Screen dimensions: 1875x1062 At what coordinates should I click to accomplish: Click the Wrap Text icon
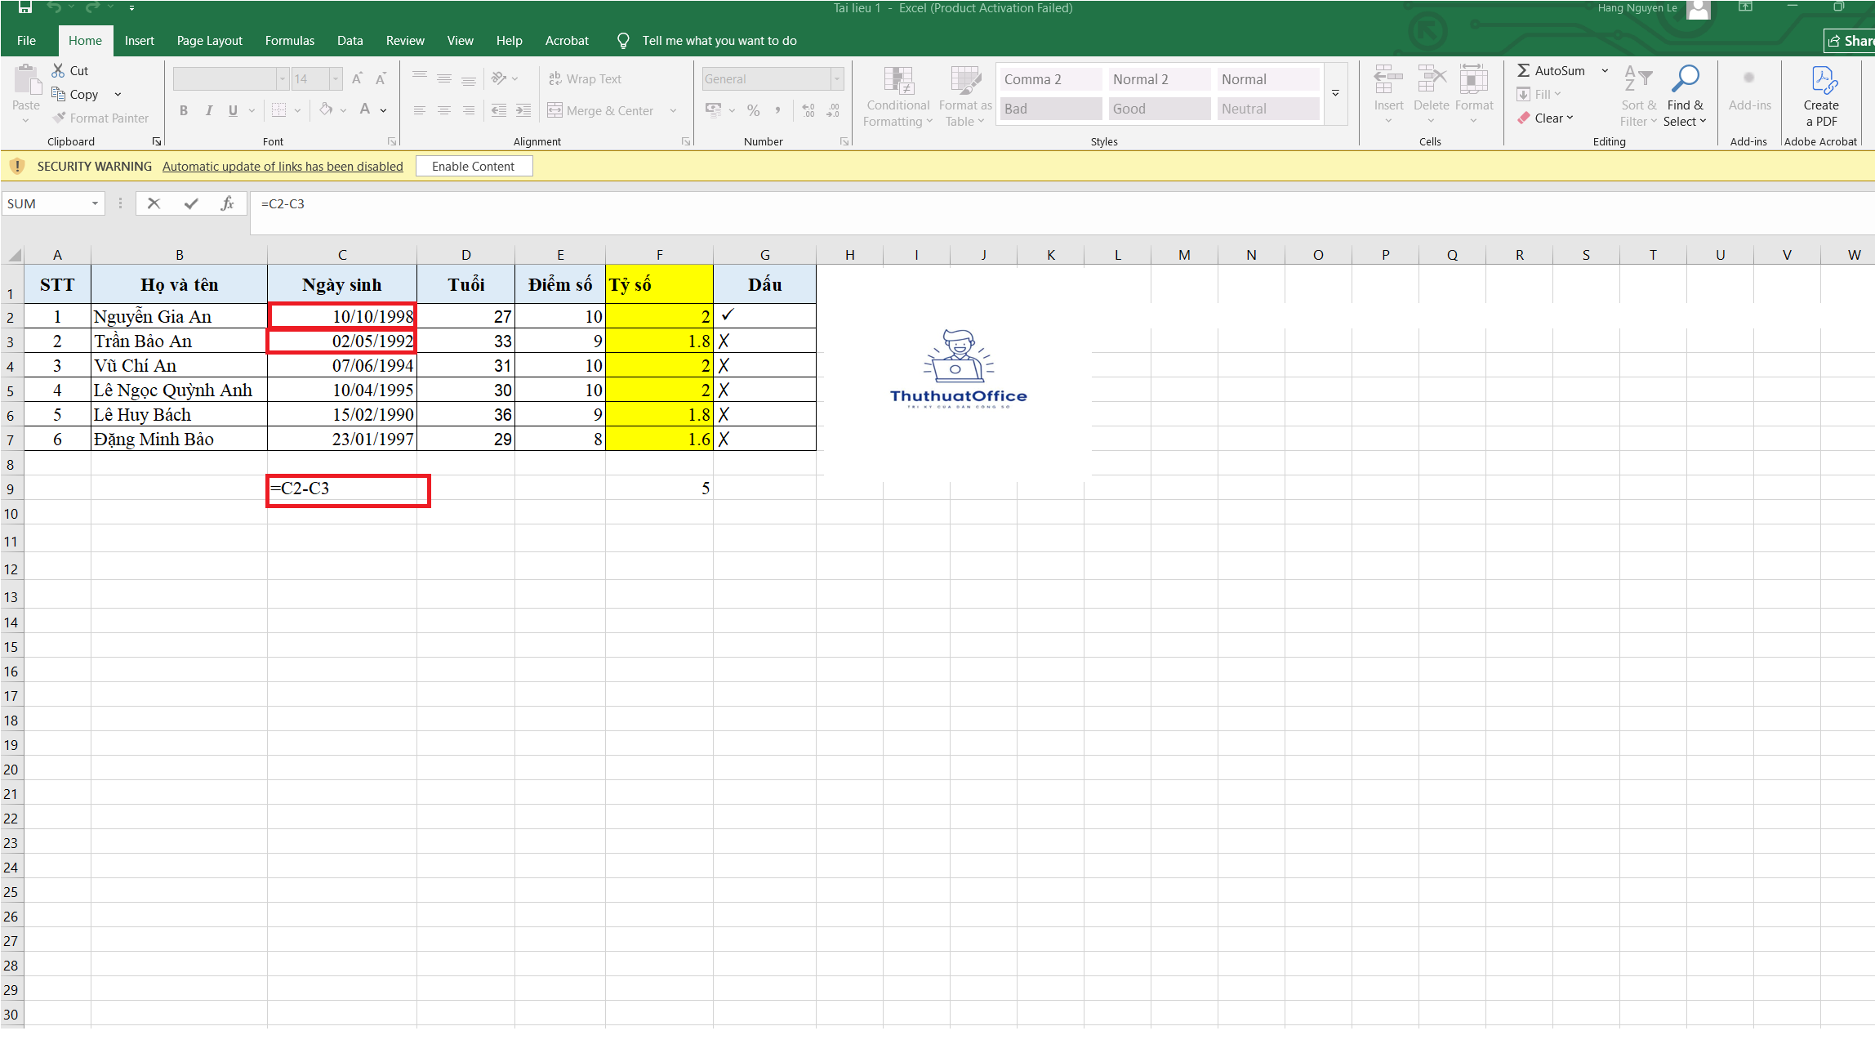tap(555, 78)
